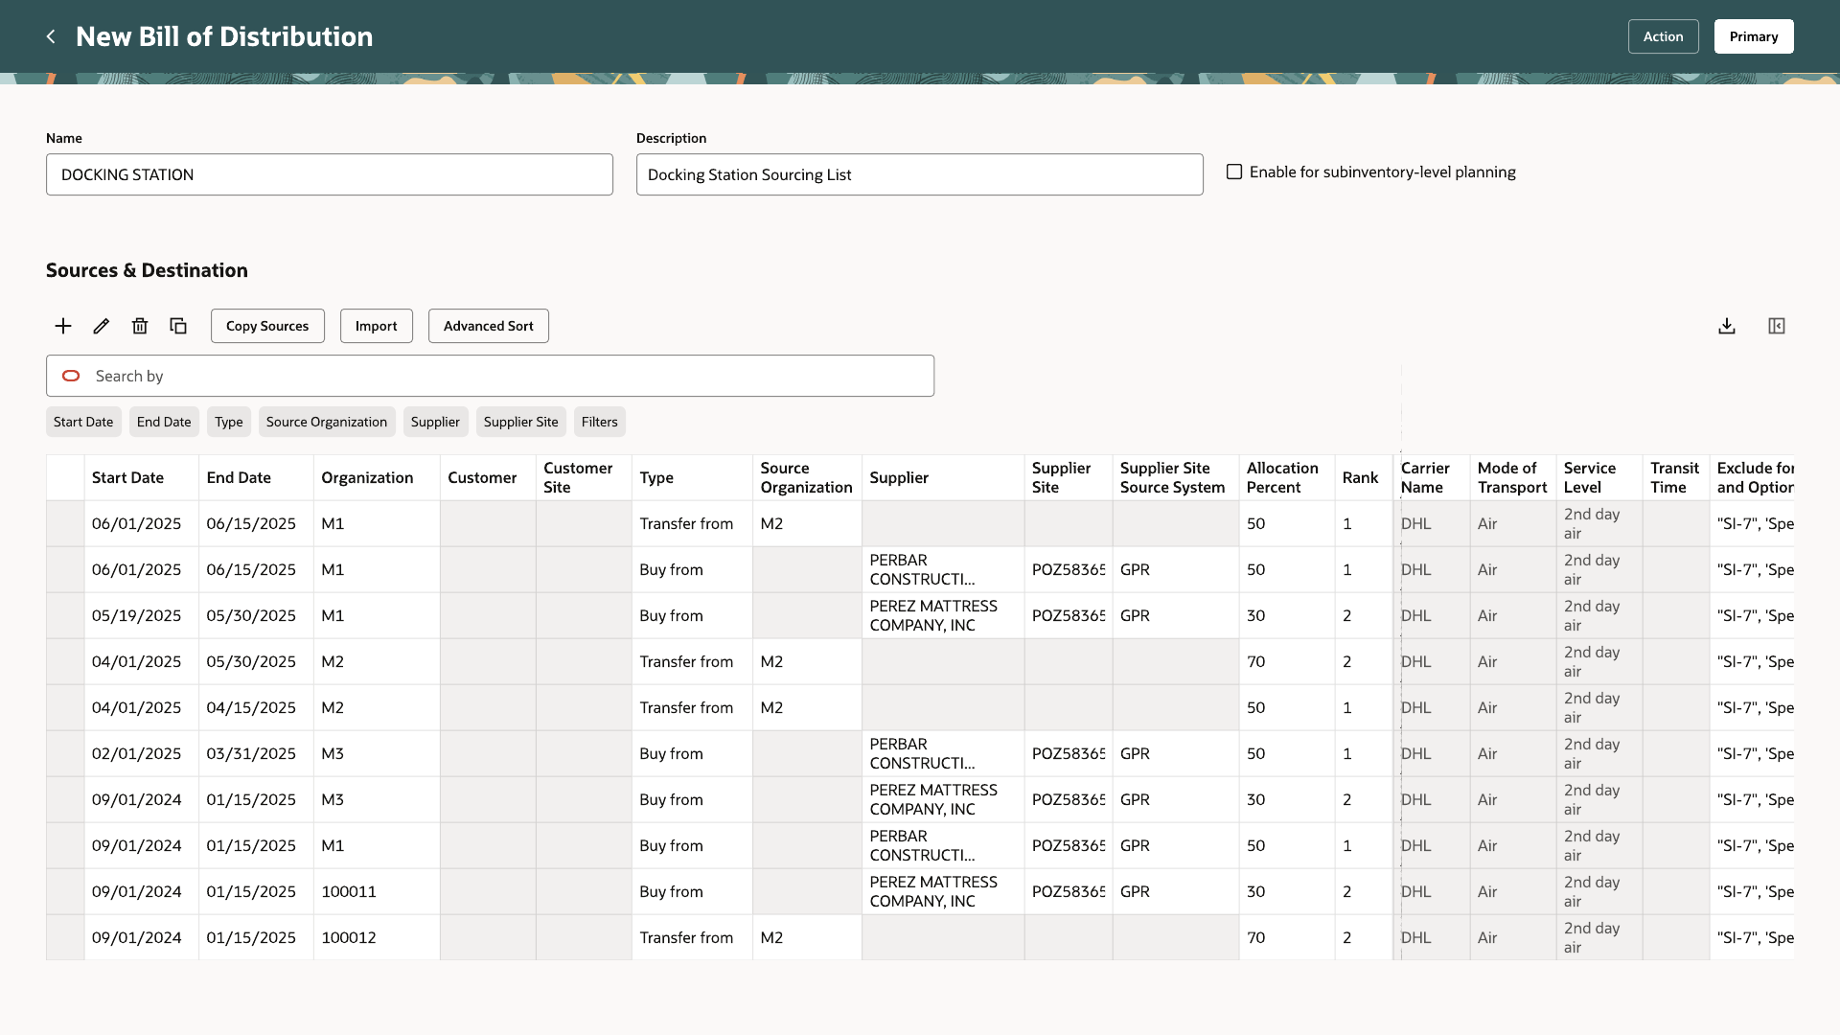Click the Transit Time column header

tap(1674, 477)
